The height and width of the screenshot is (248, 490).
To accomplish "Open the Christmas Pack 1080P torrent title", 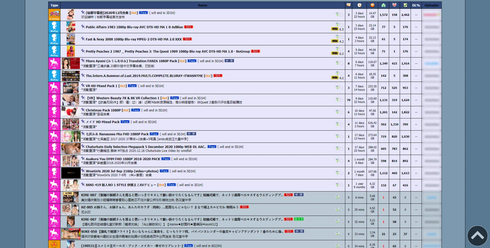I will 103,110.
